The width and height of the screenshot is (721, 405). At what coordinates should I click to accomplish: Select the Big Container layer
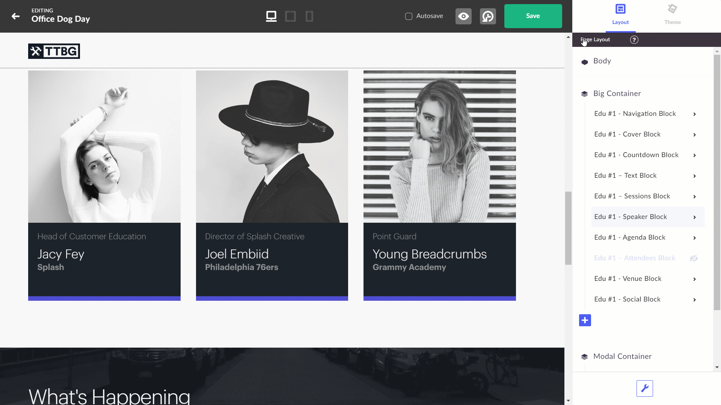point(617,93)
